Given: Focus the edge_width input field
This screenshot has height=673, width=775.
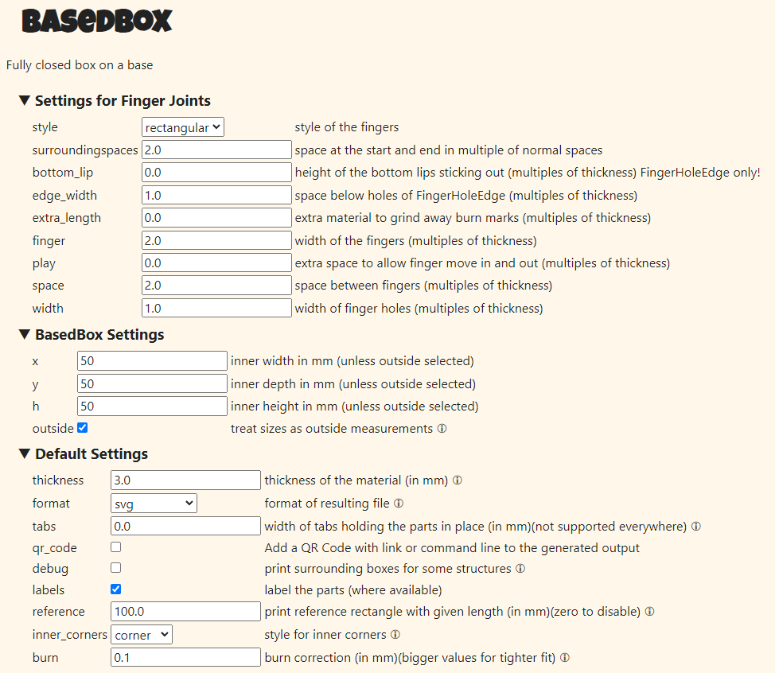Looking at the screenshot, I should point(216,195).
